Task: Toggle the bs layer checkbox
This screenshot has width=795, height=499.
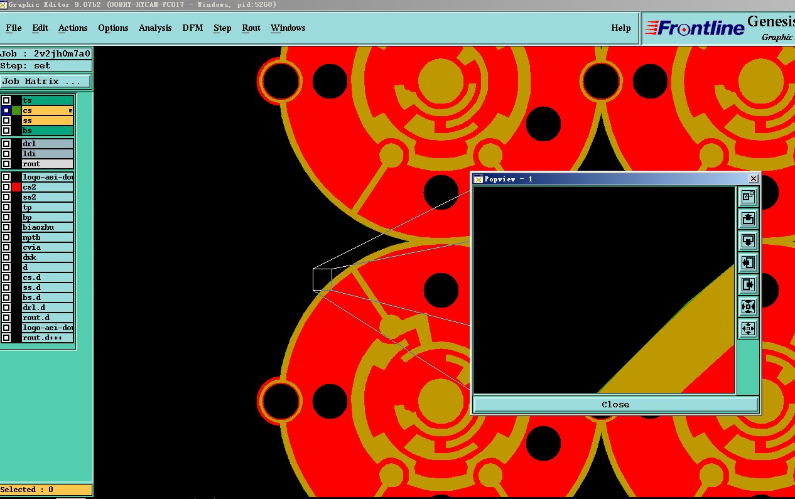Action: click(6, 131)
